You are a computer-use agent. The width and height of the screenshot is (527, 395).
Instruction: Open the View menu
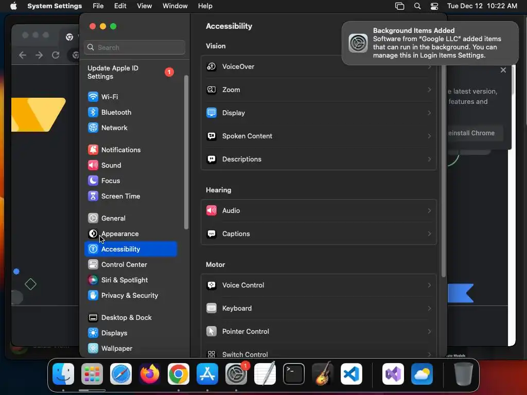tap(145, 6)
